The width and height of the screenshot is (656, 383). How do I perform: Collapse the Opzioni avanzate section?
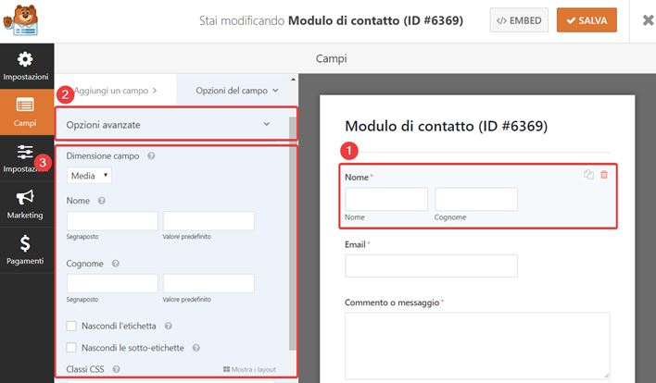pos(176,124)
